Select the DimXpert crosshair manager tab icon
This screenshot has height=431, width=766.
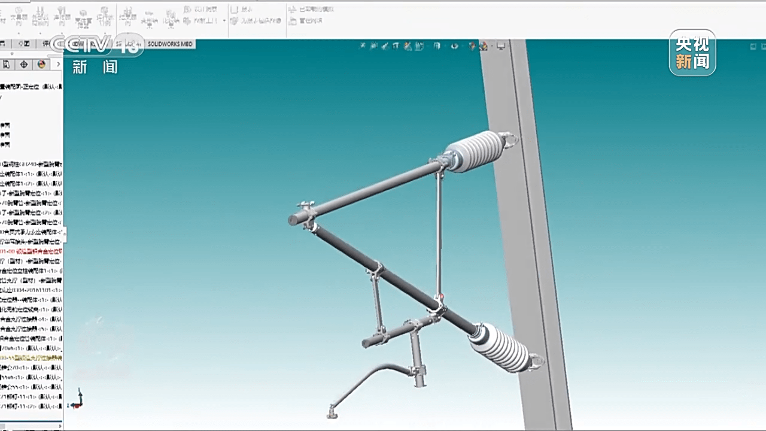[24, 64]
